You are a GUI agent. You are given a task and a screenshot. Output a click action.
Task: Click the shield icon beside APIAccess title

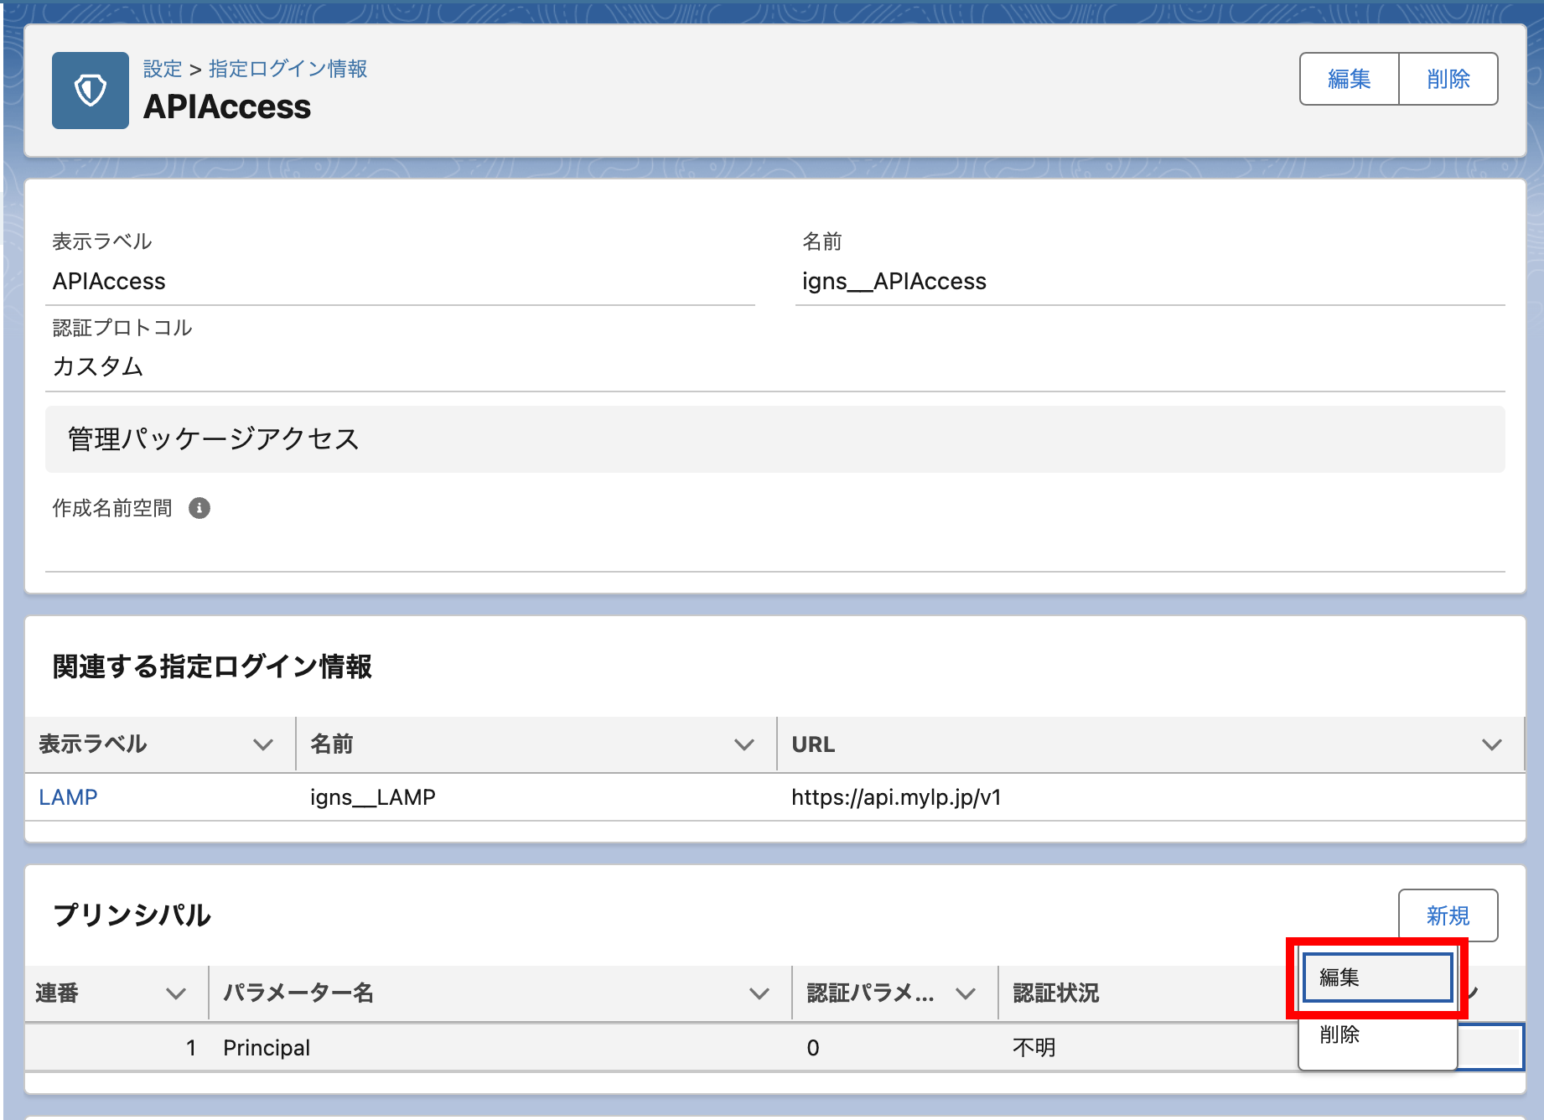(91, 91)
